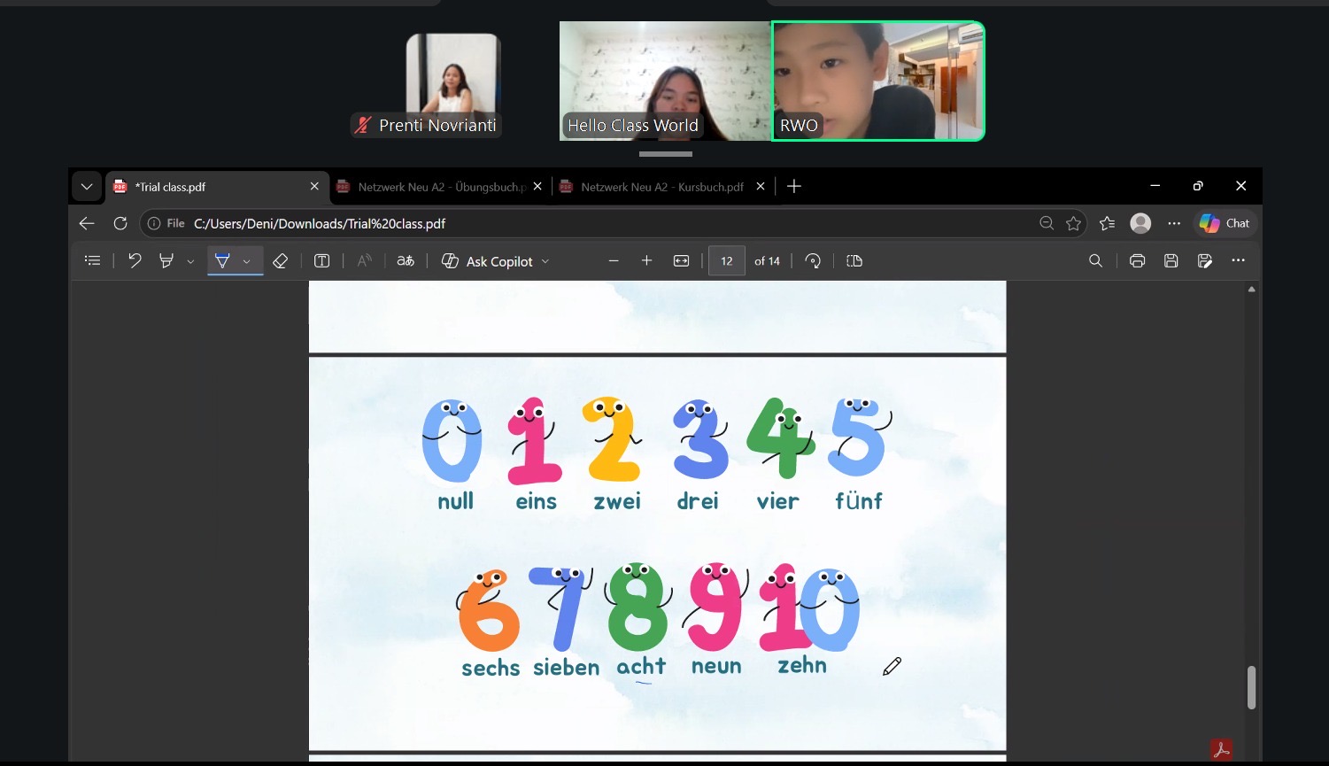Click the undo arrow in PDF toolbar
The height and width of the screenshot is (766, 1329).
(135, 261)
